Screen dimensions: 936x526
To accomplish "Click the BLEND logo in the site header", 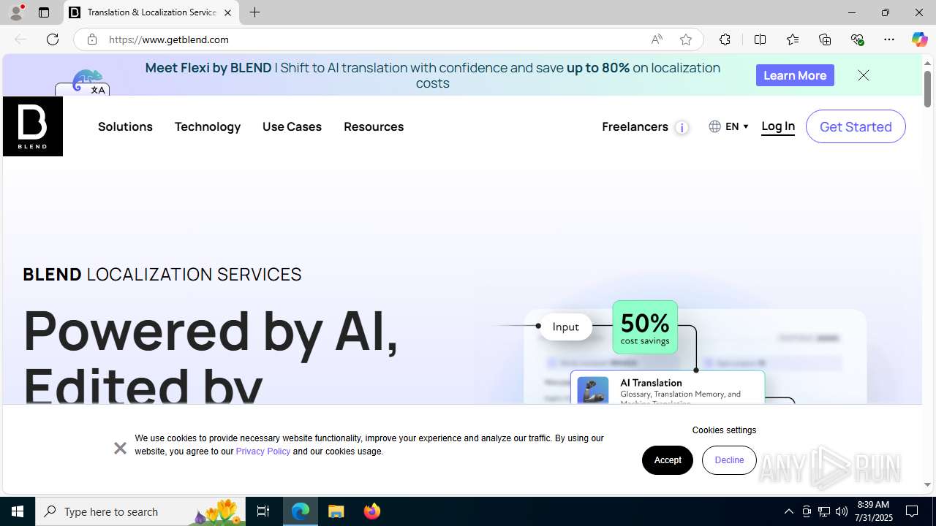I will 33,126.
